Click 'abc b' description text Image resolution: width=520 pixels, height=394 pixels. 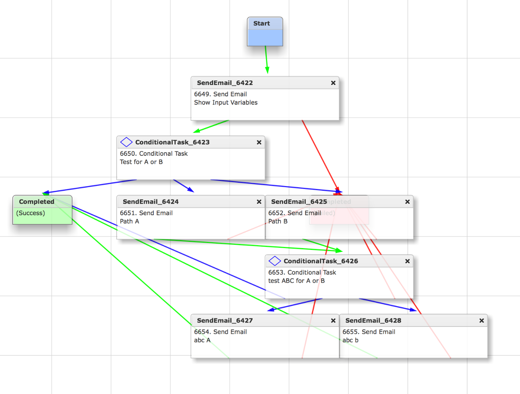[x=351, y=340]
